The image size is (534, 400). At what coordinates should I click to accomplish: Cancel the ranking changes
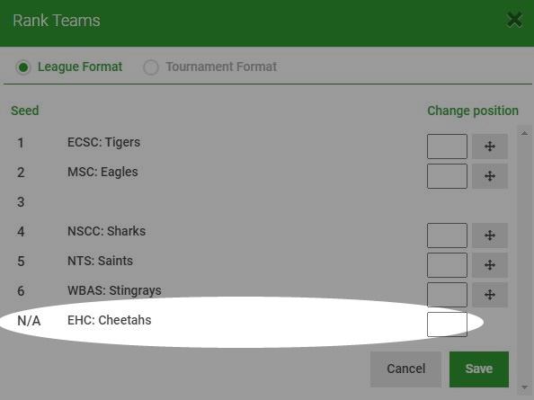[x=406, y=369]
